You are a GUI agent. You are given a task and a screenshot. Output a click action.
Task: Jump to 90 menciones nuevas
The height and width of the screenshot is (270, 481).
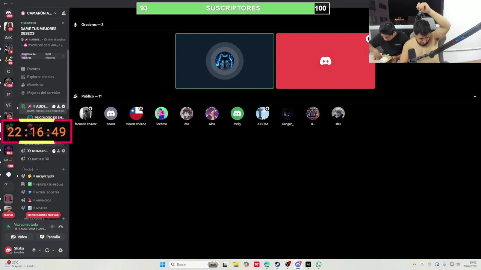[43, 215]
